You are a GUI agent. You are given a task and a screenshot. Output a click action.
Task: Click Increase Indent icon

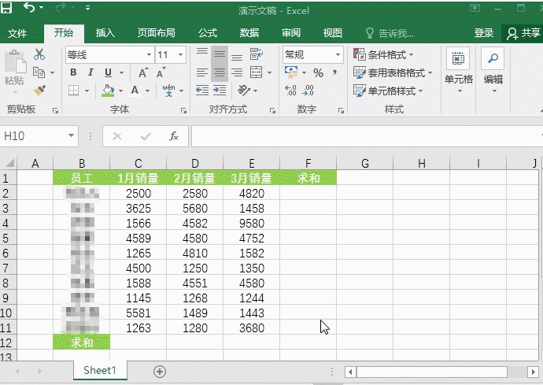tap(220, 91)
